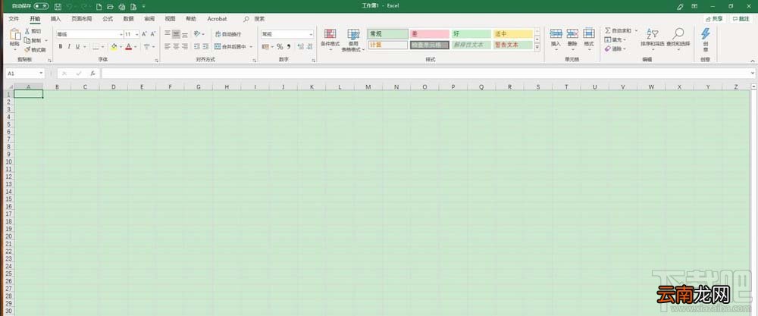
Task: Switch to the 审阅 (Review) tab
Action: click(149, 19)
